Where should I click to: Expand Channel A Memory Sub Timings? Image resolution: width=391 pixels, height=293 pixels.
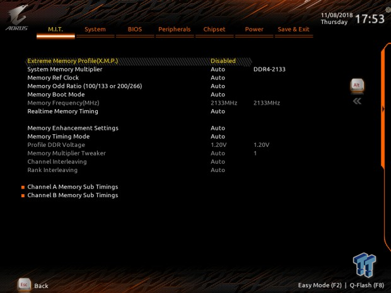[73, 187]
